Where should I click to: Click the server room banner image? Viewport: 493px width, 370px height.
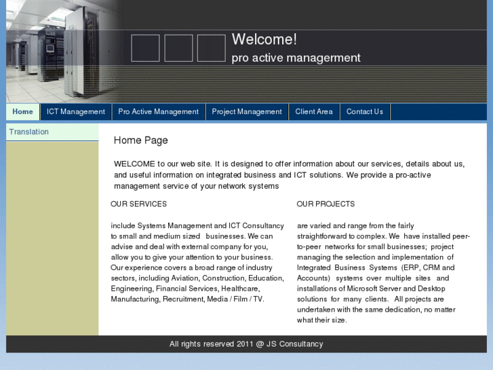point(63,52)
